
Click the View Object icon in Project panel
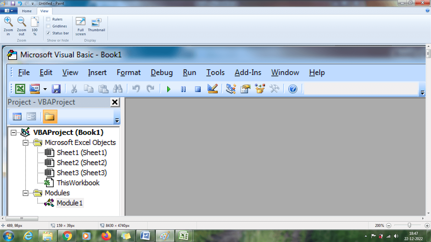click(31, 117)
